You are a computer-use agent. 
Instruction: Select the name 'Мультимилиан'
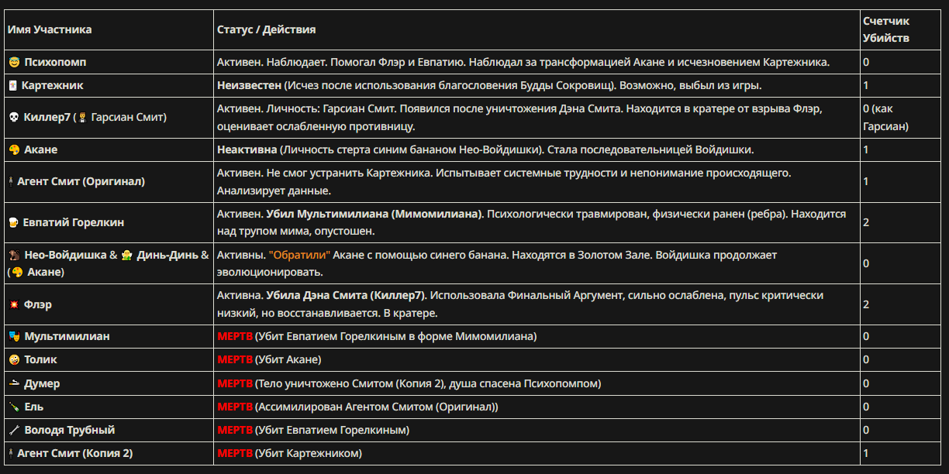[67, 337]
